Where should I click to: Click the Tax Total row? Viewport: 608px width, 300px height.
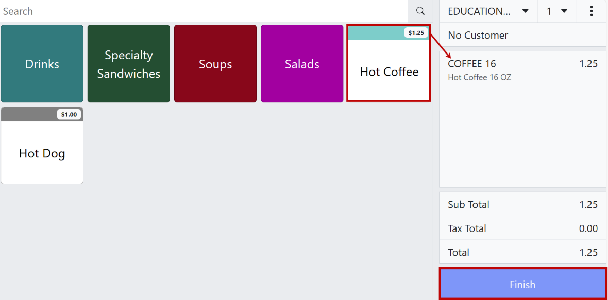[522, 228]
